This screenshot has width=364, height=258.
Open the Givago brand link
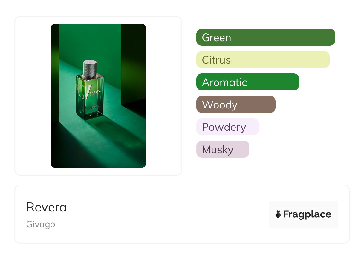pyautogui.click(x=41, y=224)
